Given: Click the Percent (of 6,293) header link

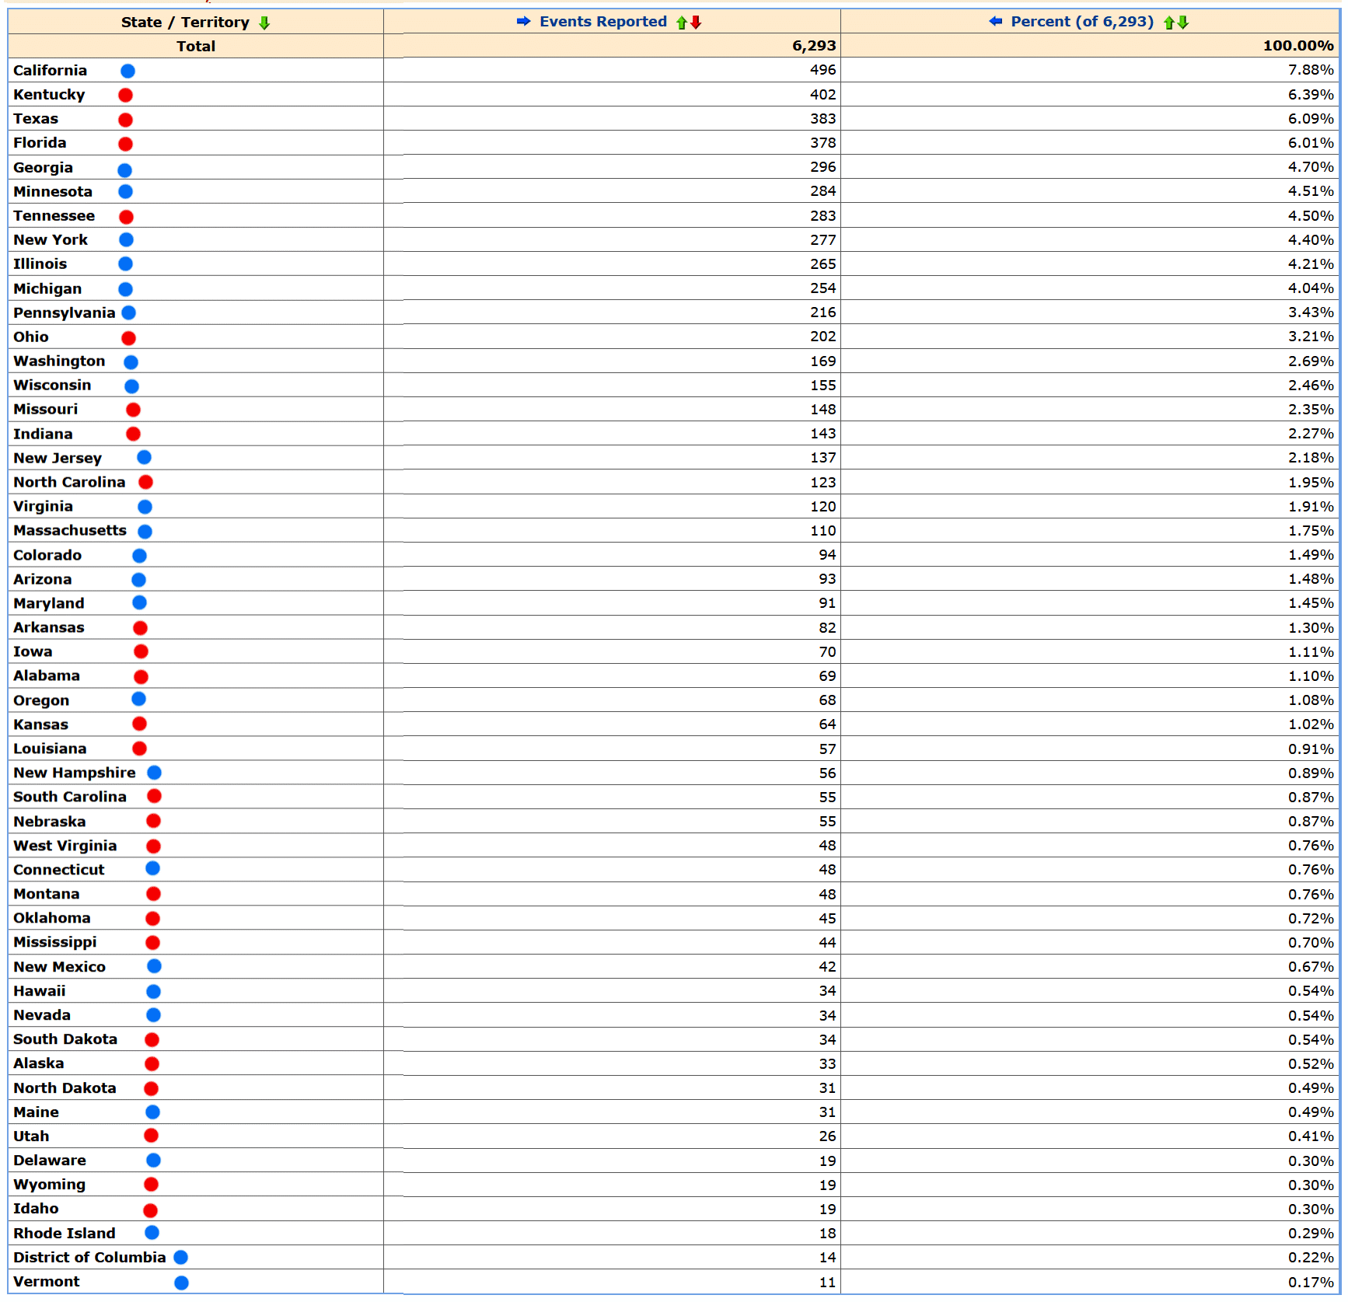Looking at the screenshot, I should [x=1082, y=22].
